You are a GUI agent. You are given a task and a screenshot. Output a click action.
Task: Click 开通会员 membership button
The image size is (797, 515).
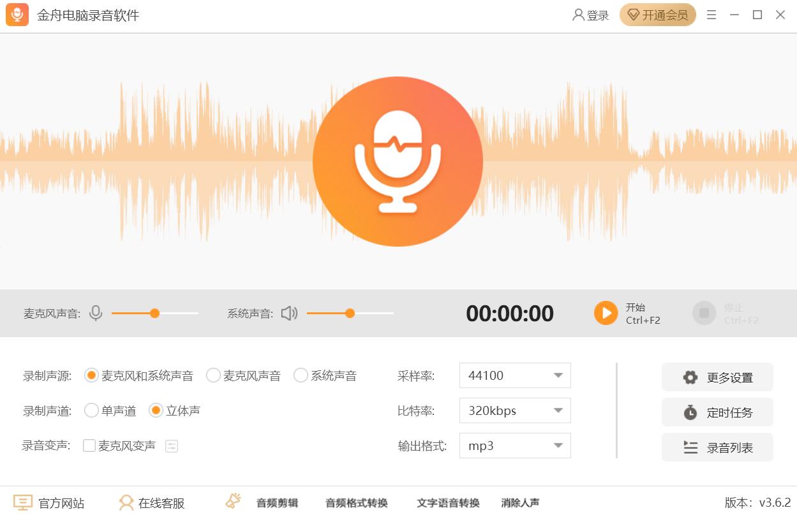coord(658,15)
